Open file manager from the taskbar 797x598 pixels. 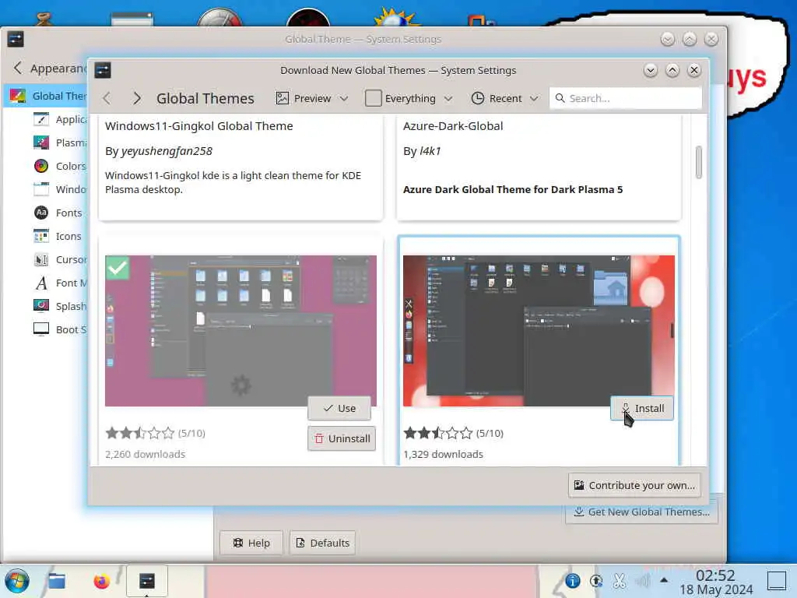pos(57,581)
